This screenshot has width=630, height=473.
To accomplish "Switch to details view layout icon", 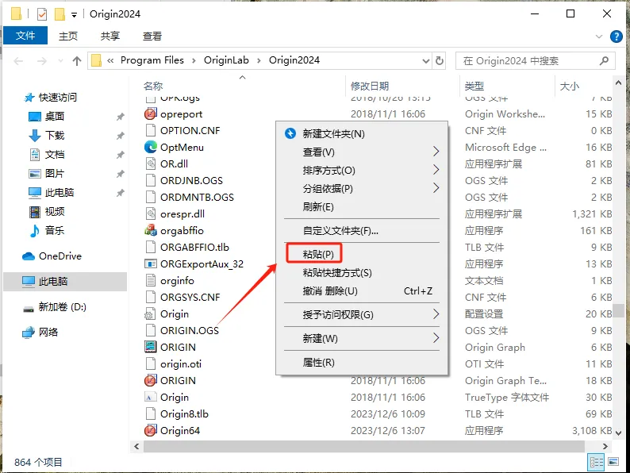I will (596, 462).
